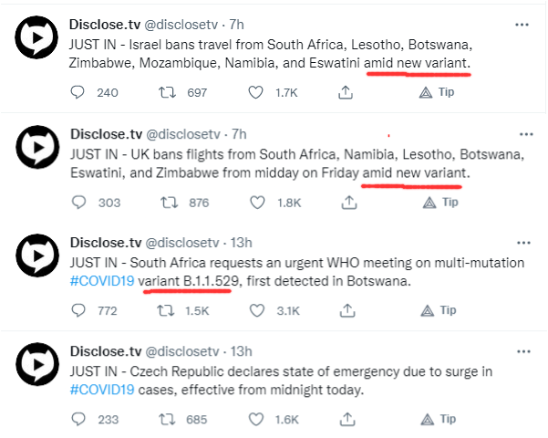Retweet the Israel bans travel tweet

click(167, 92)
